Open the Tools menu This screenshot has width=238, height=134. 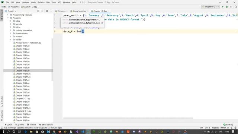[x=54, y=3]
